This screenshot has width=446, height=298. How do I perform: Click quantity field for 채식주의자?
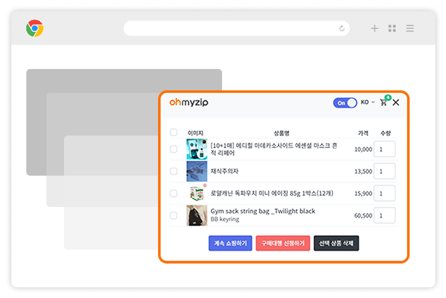[x=384, y=171]
